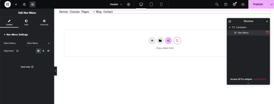Screen dimensions: 274x104
Task: Open the help question mark icon
Action: [226, 4]
